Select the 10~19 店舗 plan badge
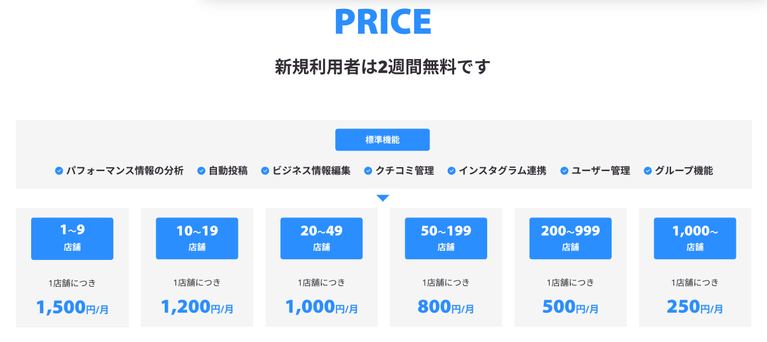The image size is (767, 342). pyautogui.click(x=197, y=238)
